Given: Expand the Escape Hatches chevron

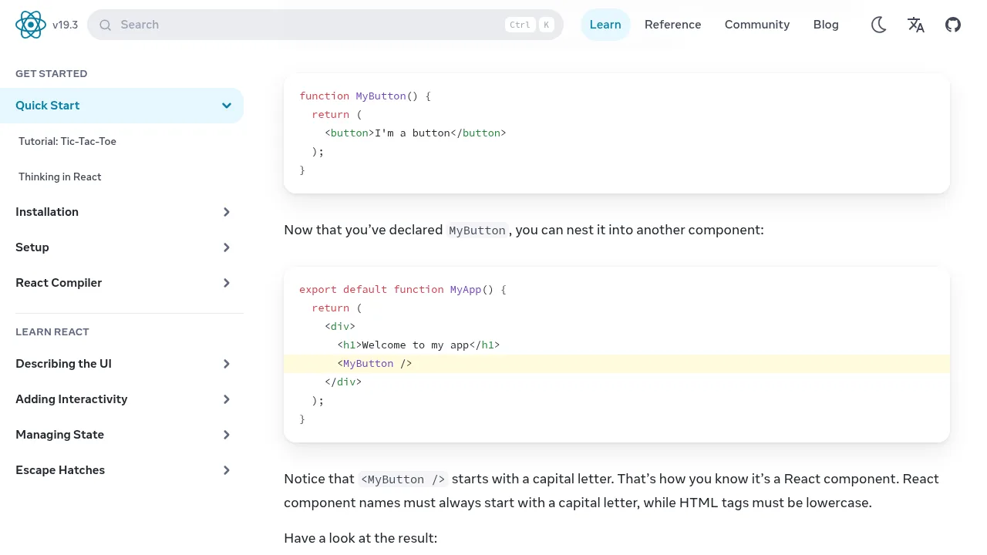Looking at the screenshot, I should pos(227,470).
